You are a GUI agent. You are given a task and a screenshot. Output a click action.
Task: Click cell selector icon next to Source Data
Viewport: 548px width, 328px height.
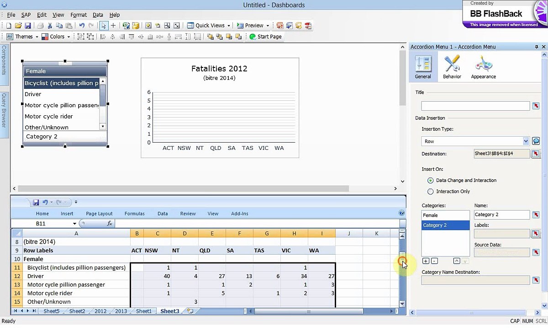coord(536,252)
